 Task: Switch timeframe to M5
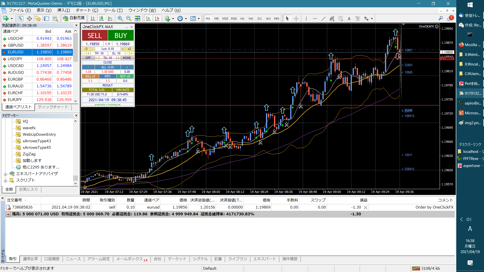(x=217, y=18)
